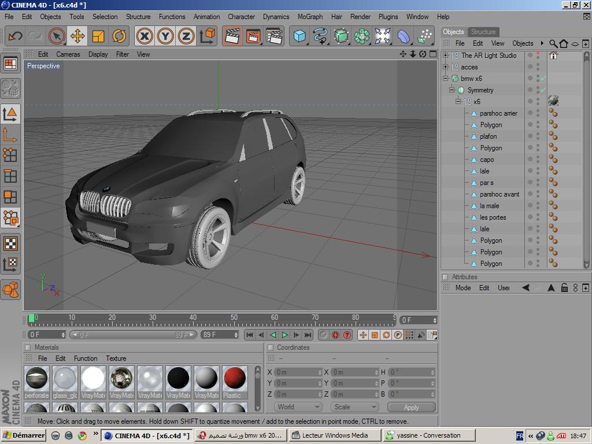Screen dimensions: 592x444
Task: Click the Object Manager vertical scrollbar
Action: click(586, 160)
